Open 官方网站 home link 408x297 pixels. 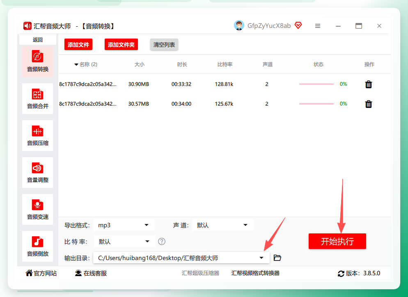[x=41, y=273]
